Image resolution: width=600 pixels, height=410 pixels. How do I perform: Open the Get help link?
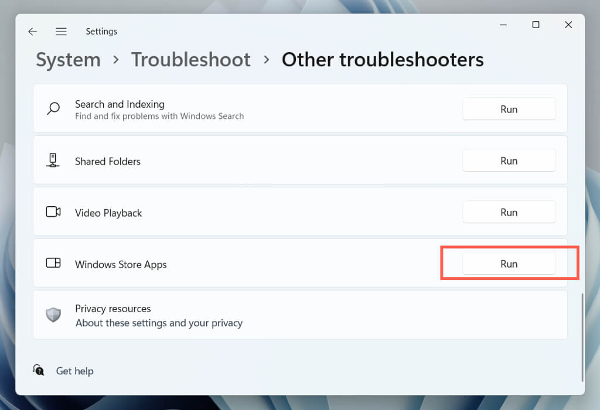click(74, 371)
